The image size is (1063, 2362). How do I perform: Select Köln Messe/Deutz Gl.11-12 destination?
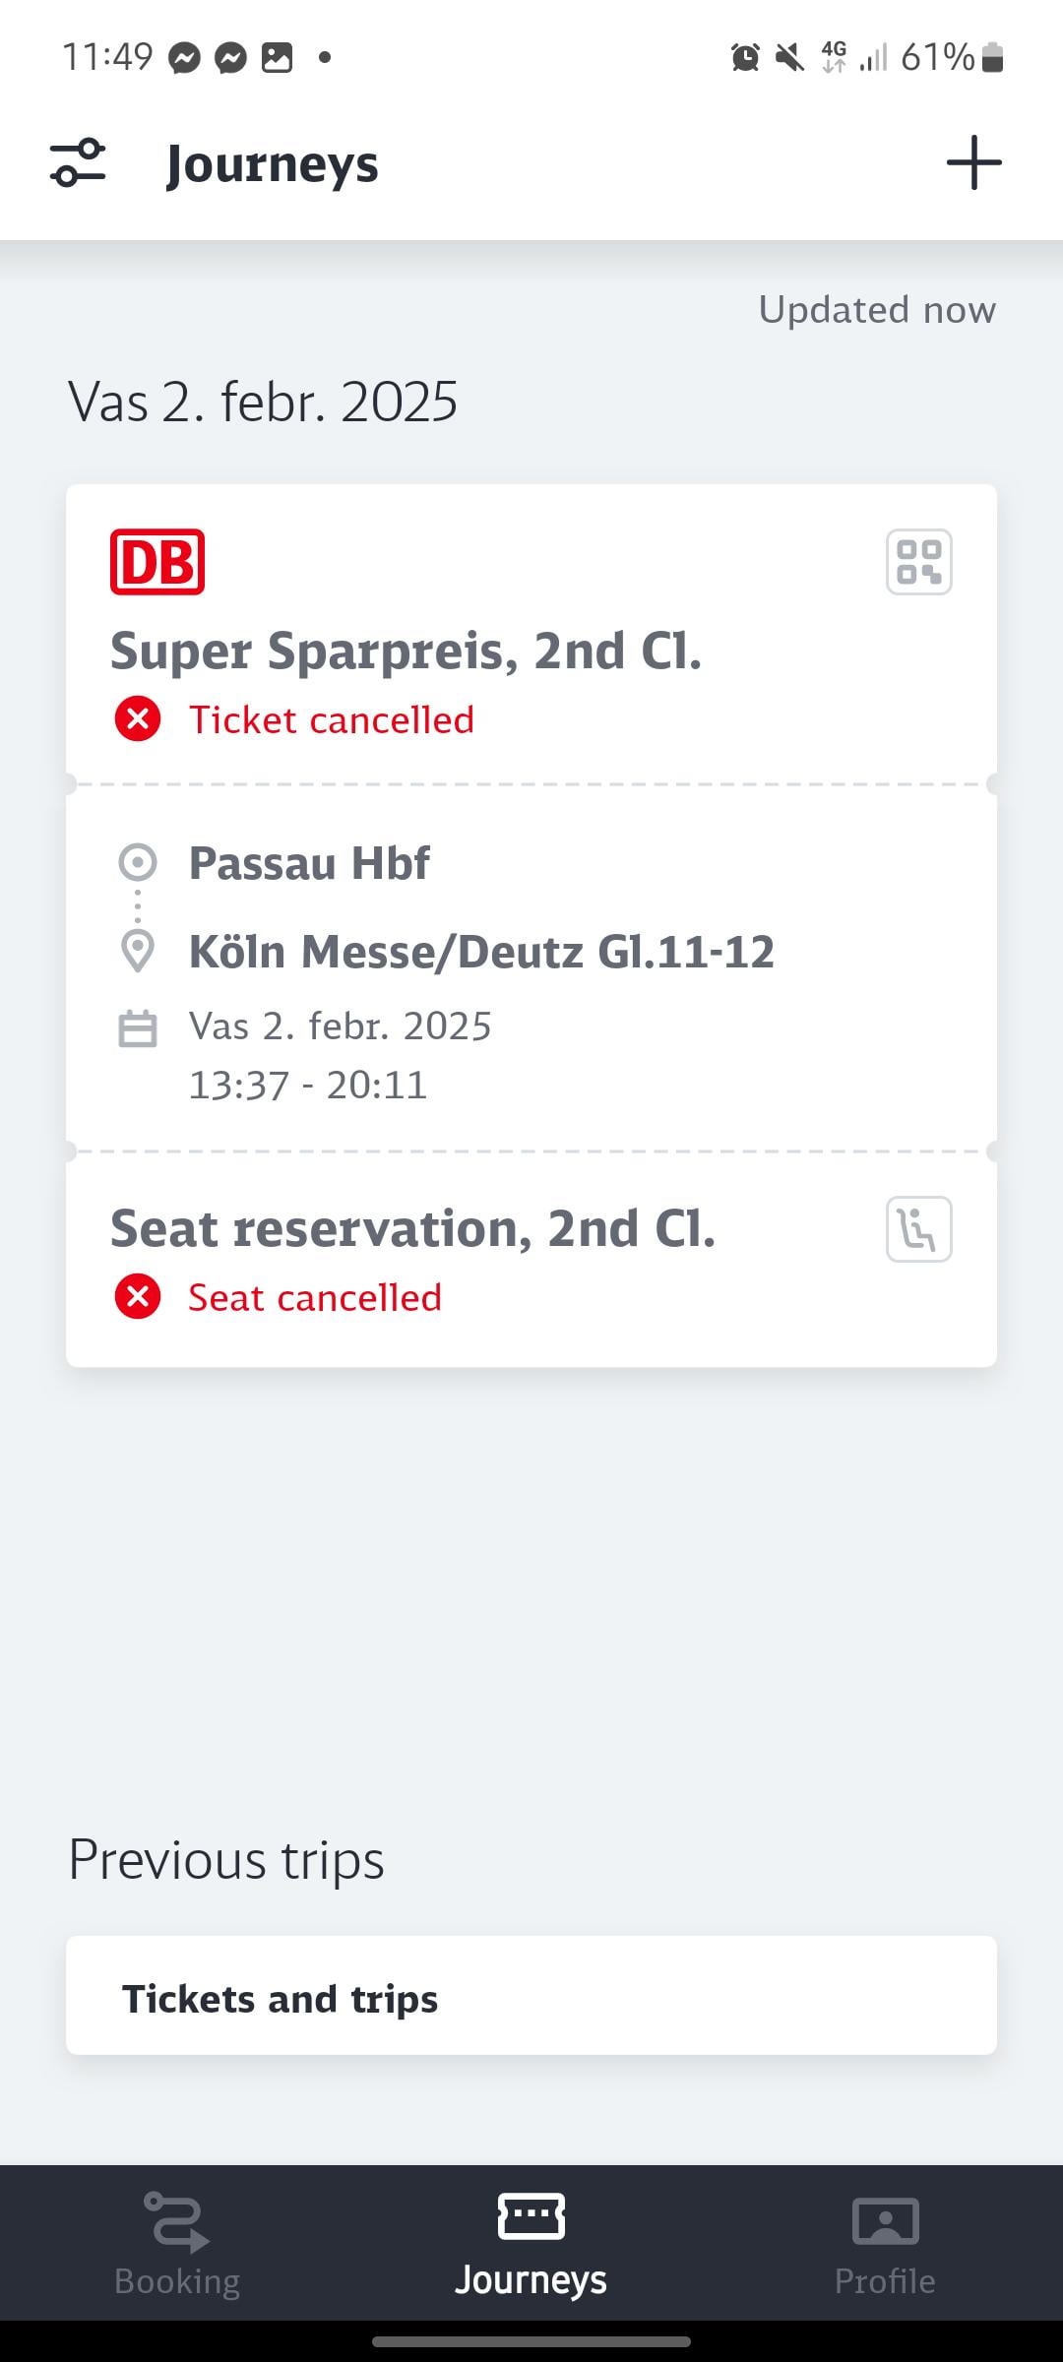(481, 952)
